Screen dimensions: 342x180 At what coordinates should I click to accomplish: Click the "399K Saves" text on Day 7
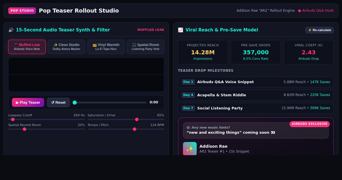[x=320, y=108]
